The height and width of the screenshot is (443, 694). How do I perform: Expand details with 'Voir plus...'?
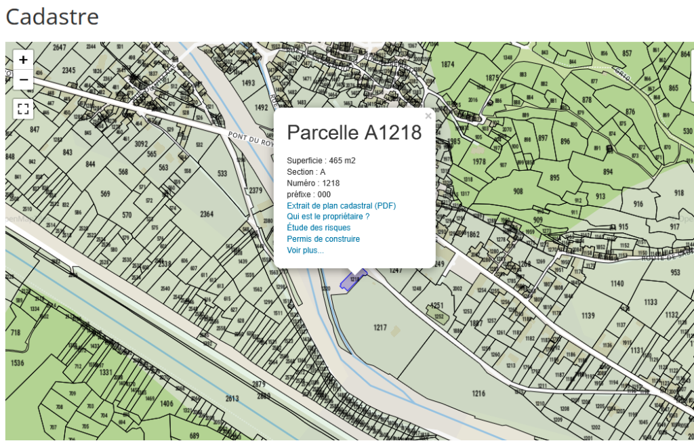click(x=305, y=250)
